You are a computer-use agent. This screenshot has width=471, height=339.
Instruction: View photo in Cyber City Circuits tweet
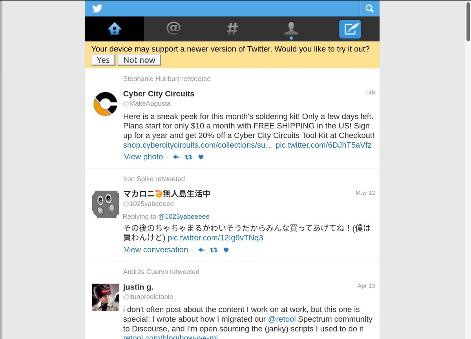143,157
